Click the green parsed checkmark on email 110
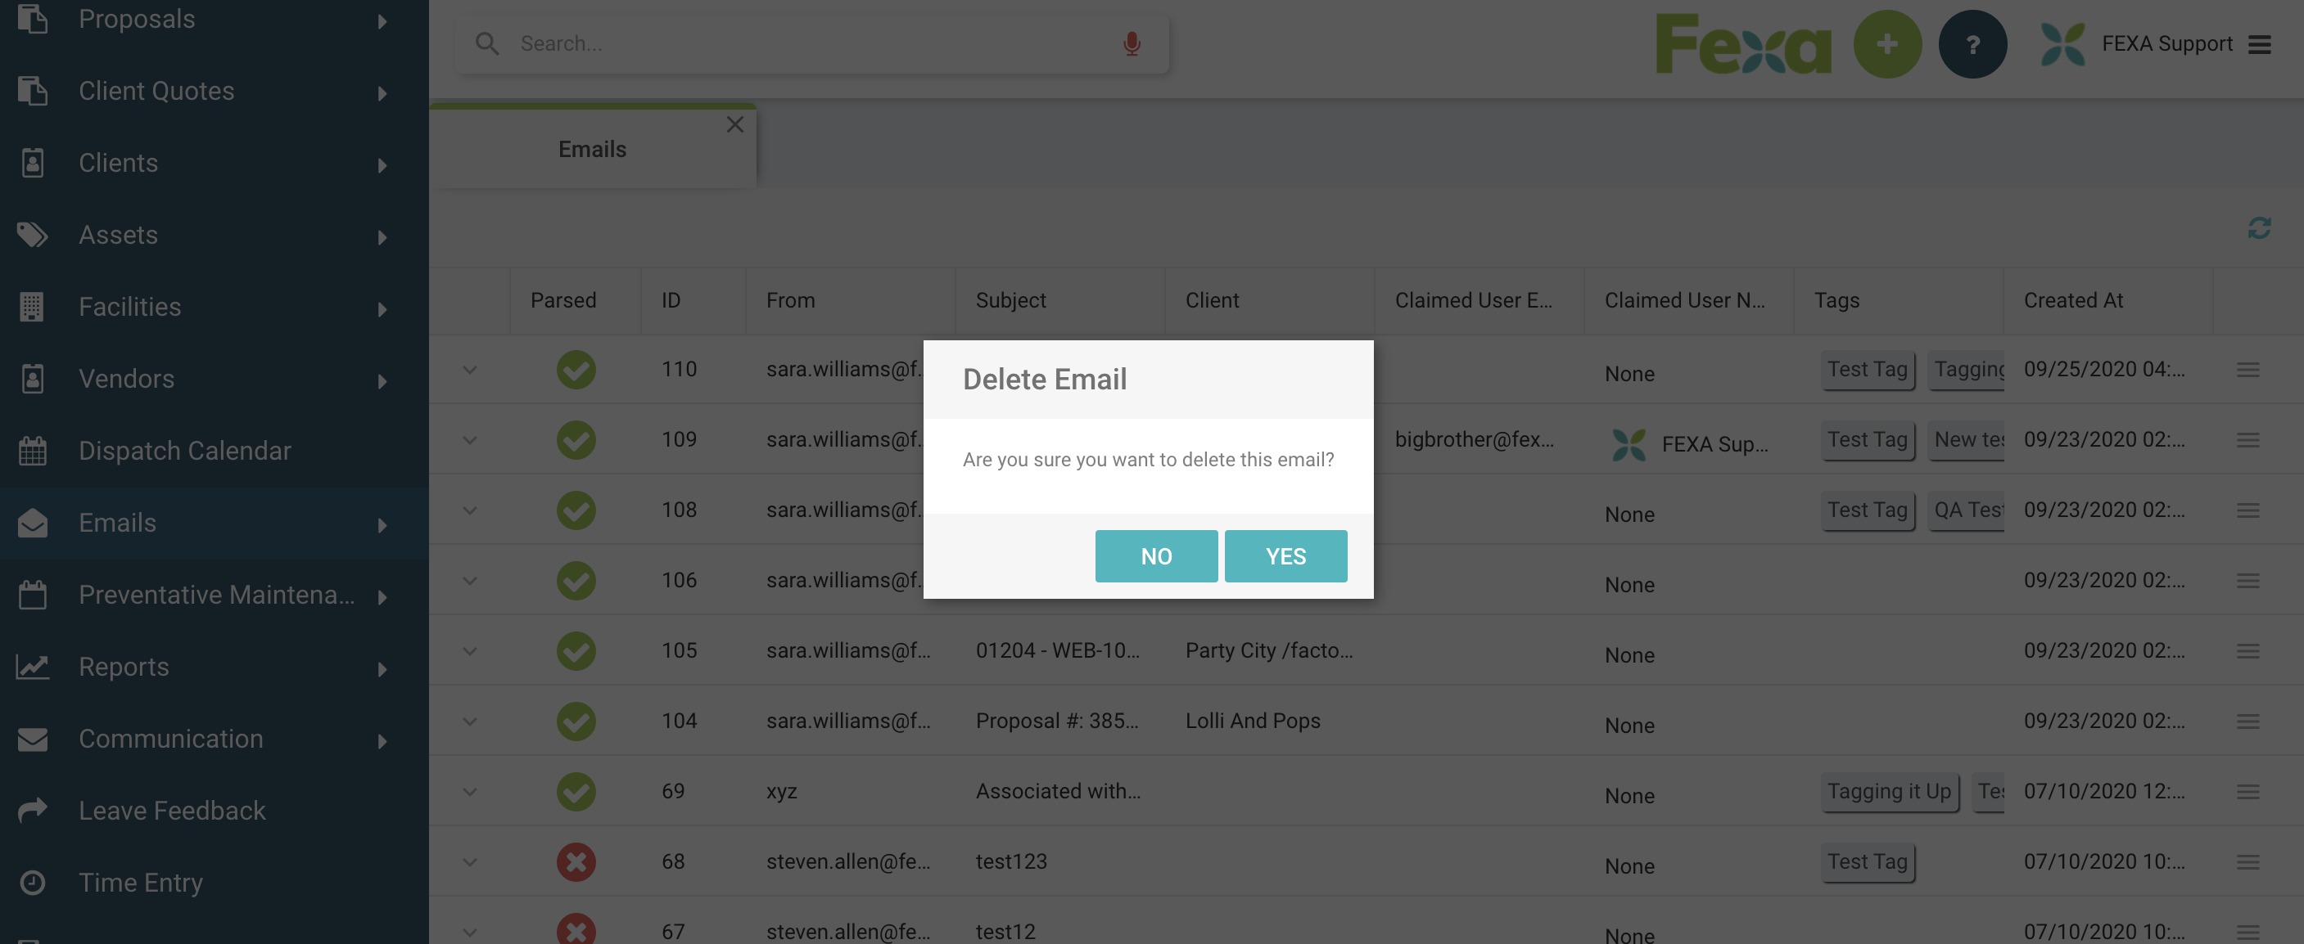Viewport: 2304px width, 944px height. click(576, 369)
